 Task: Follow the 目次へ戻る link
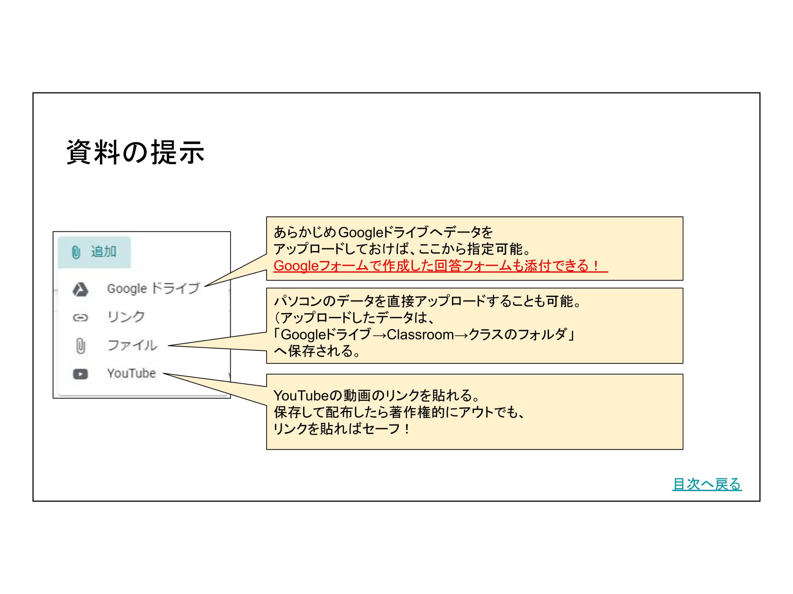707,484
